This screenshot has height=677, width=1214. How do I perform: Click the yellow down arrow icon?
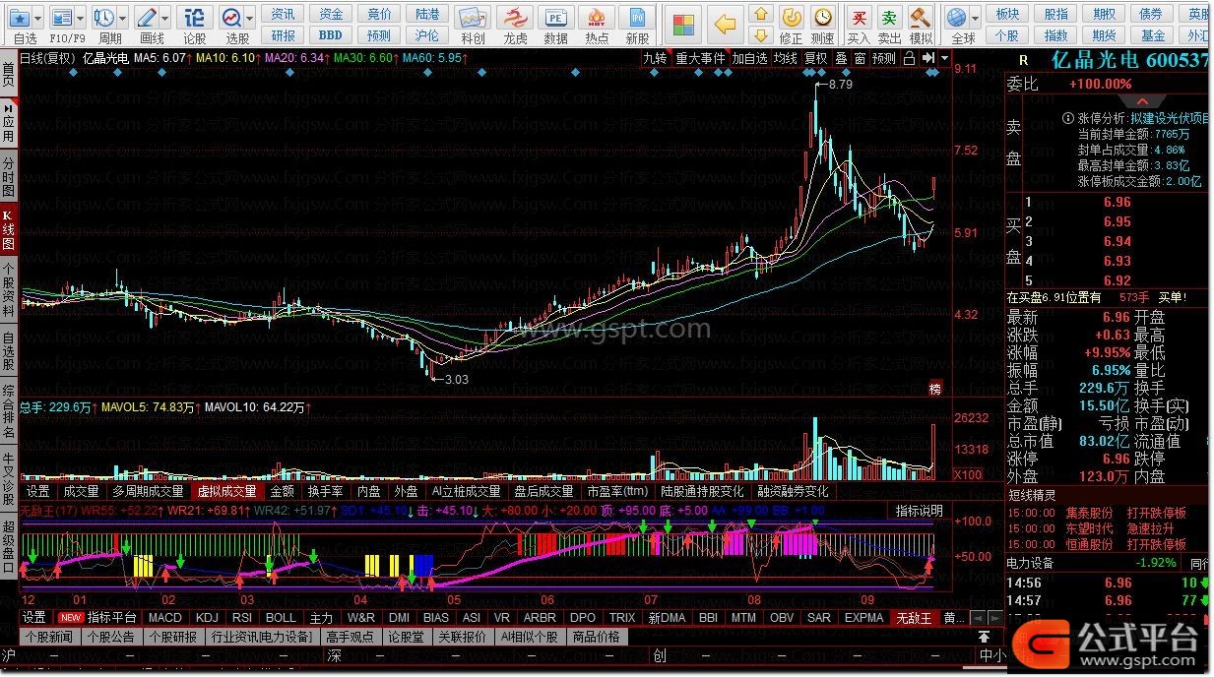point(761,37)
